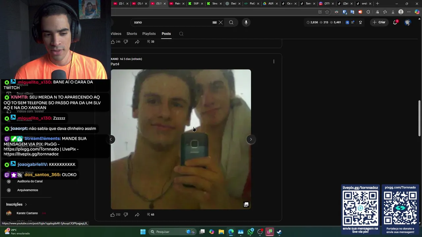The height and width of the screenshot is (237, 422).
Task: Click the XANO channel name on post
Action: (x=114, y=59)
